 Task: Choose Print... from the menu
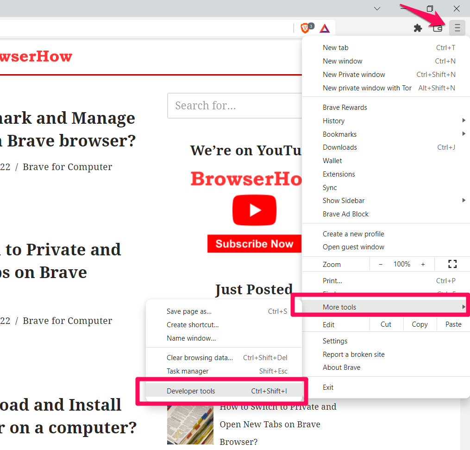click(x=386, y=280)
